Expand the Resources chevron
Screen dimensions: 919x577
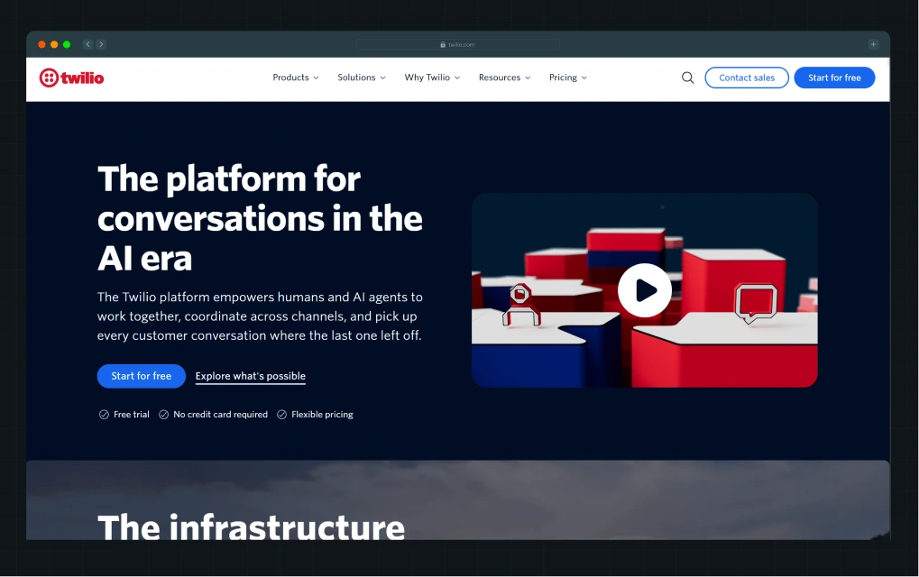[528, 78]
